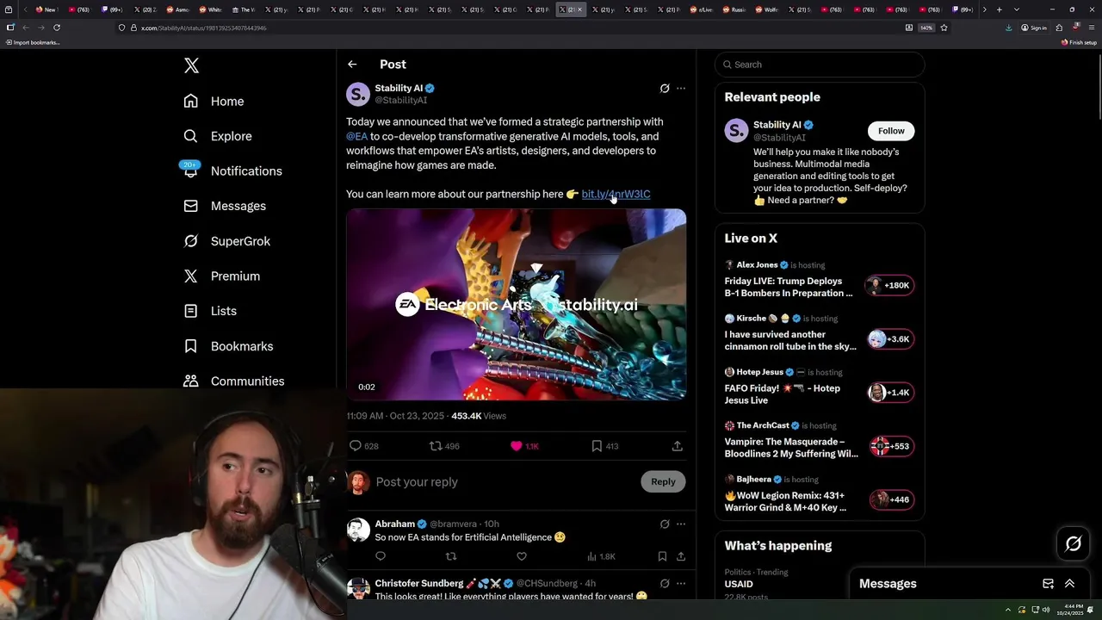Open the browser downloads icon
This screenshot has width=1102, height=620.
tap(1008, 28)
